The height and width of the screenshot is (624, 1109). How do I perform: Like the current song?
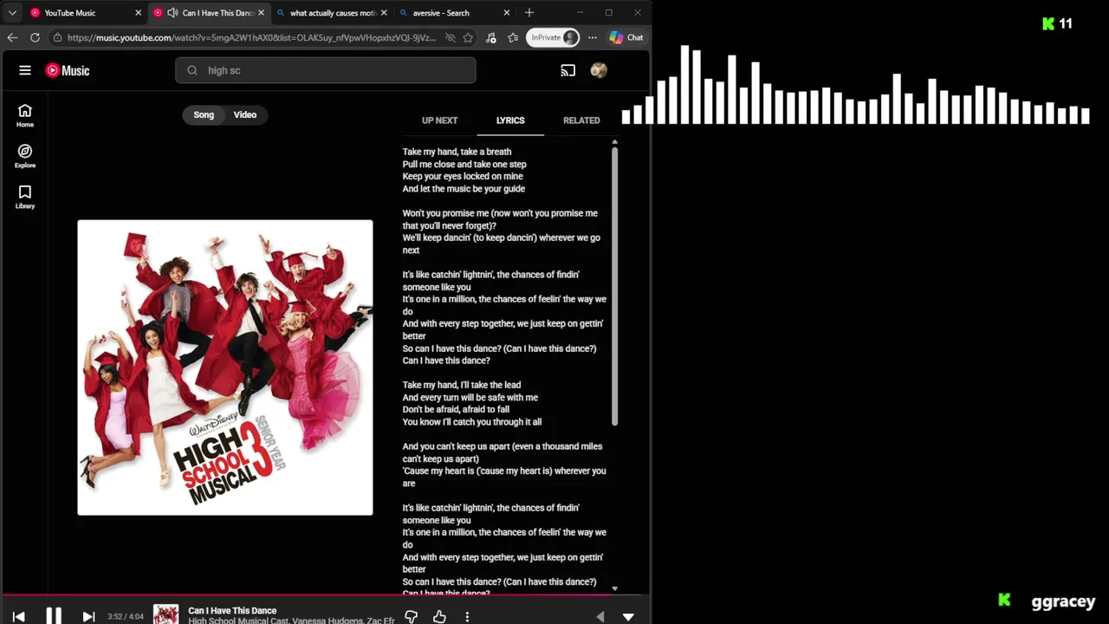click(439, 616)
